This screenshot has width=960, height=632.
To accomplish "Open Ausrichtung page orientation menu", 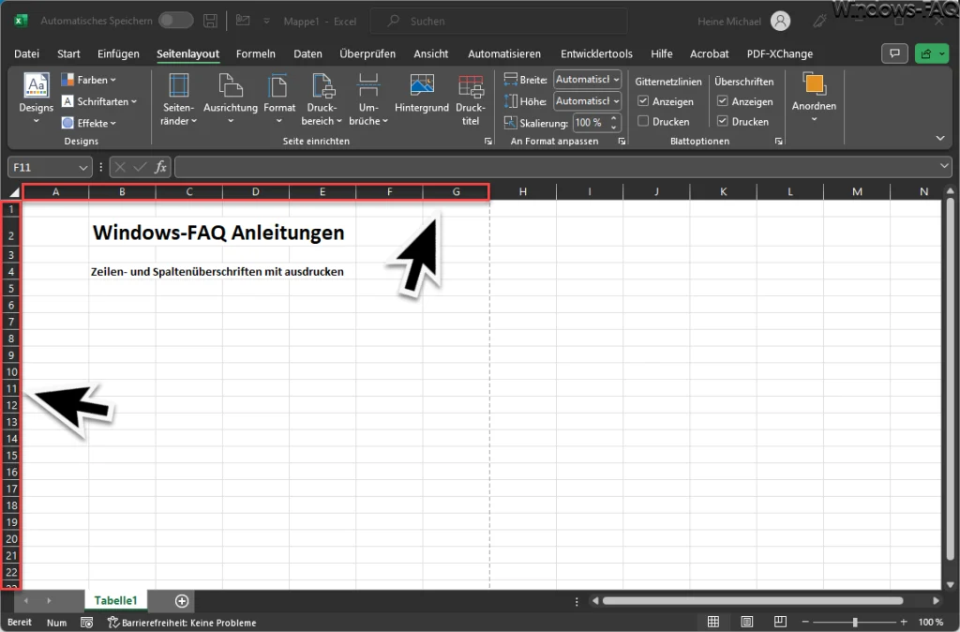I will pyautogui.click(x=231, y=99).
